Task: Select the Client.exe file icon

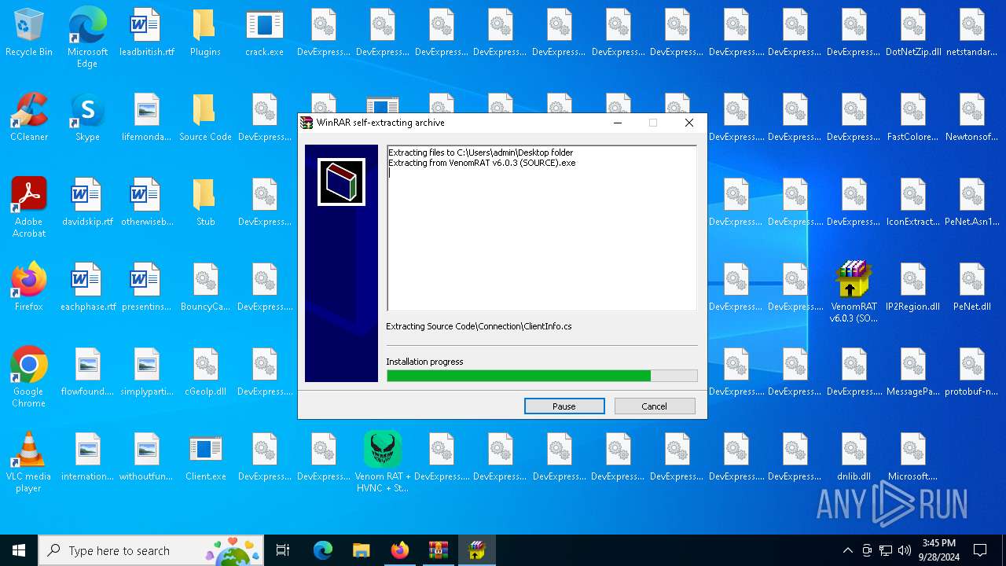Action: (x=205, y=457)
